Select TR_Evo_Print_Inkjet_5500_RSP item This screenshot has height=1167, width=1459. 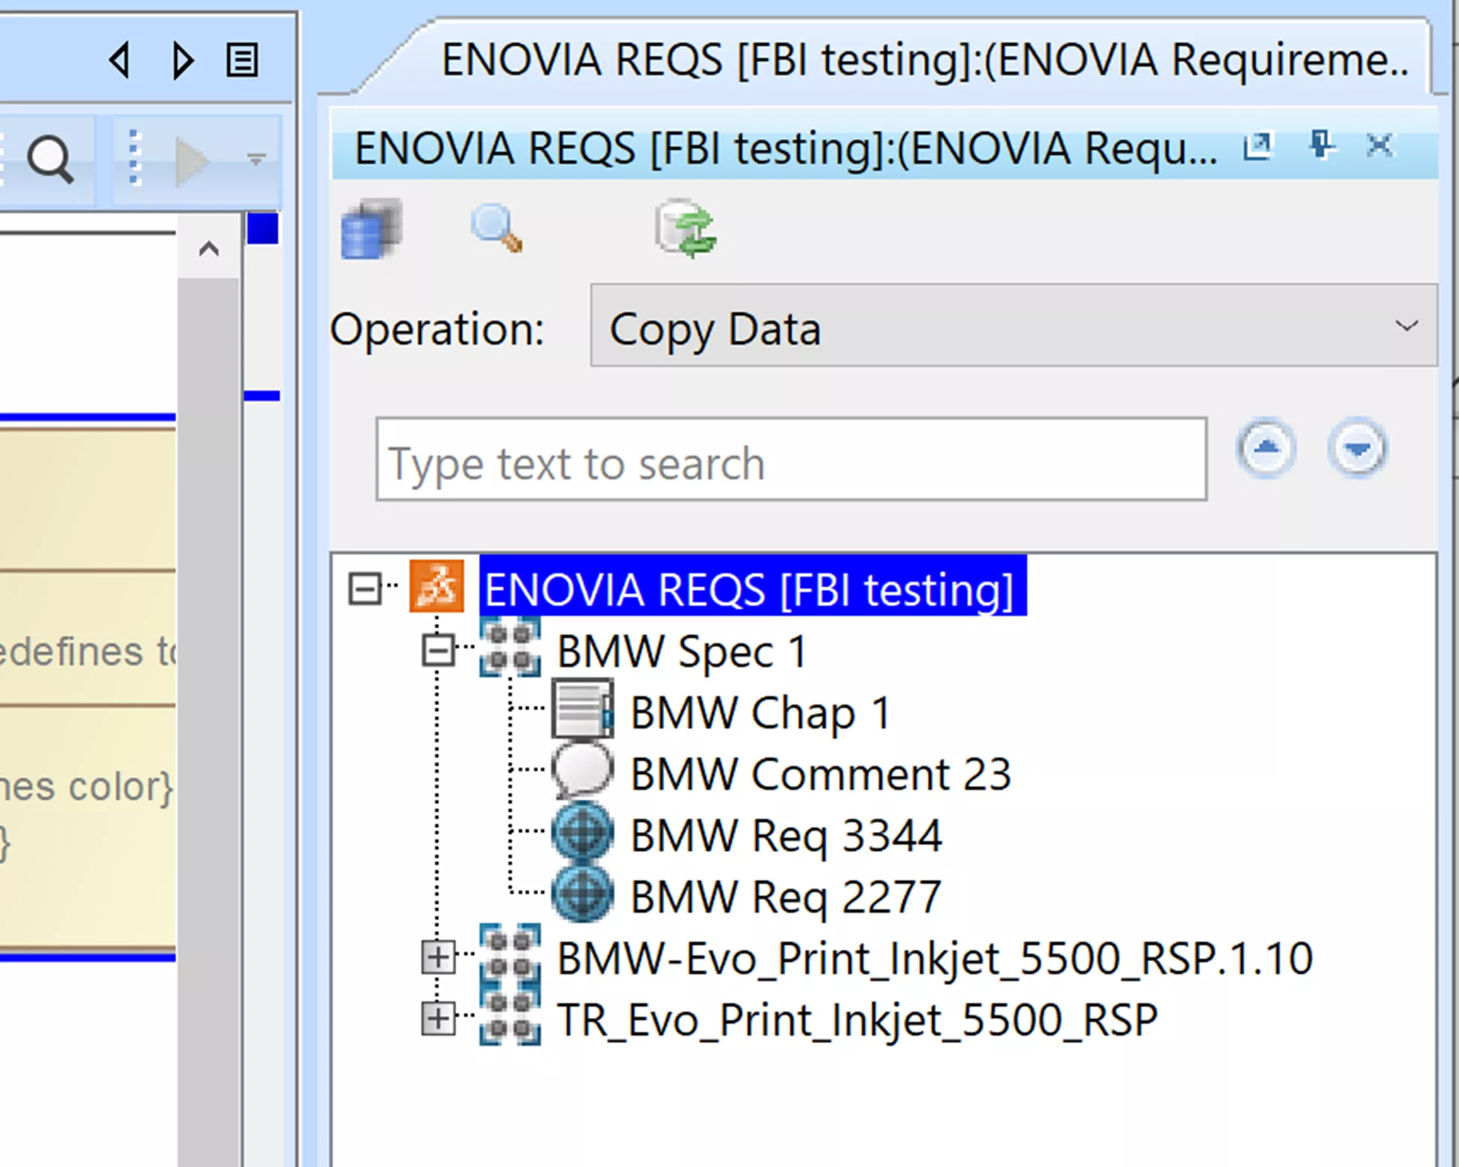point(858,1019)
